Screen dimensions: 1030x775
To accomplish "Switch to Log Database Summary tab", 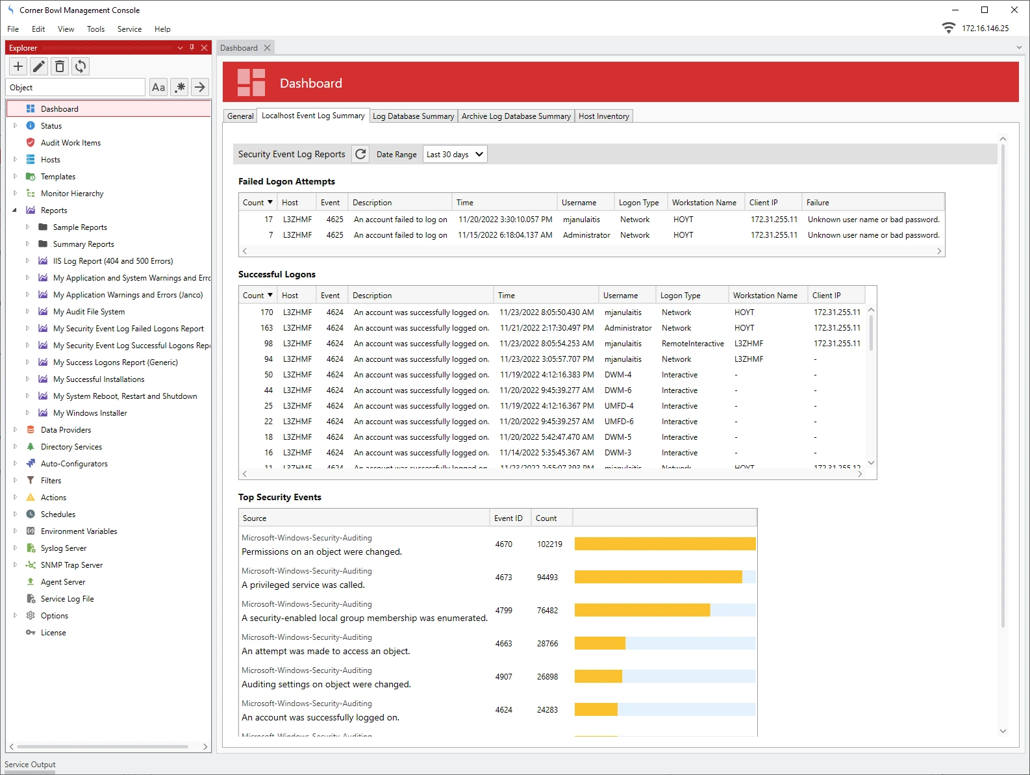I will point(414,116).
